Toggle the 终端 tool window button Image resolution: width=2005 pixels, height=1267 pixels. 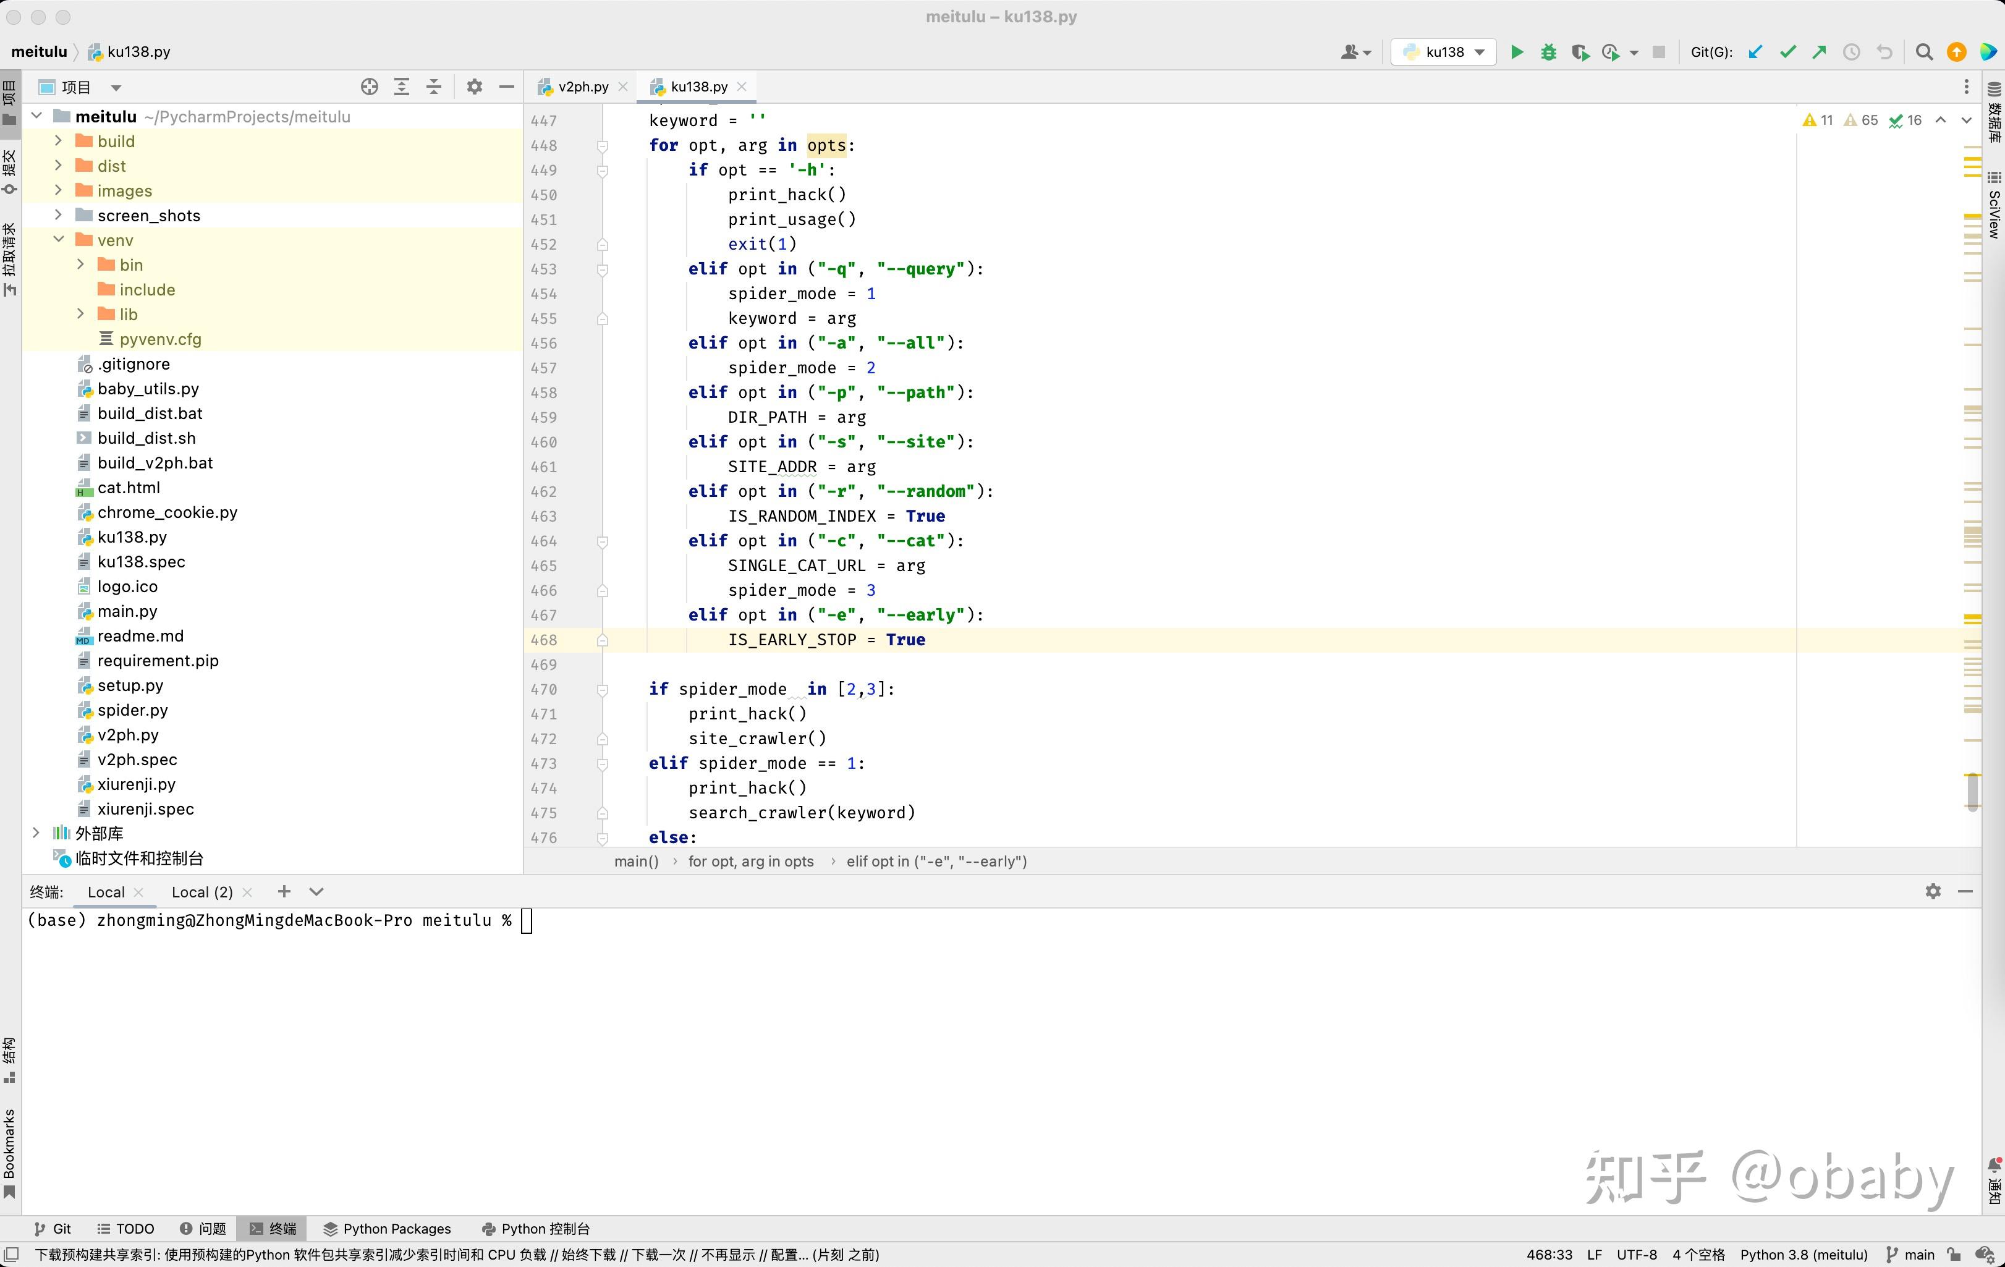click(x=273, y=1228)
